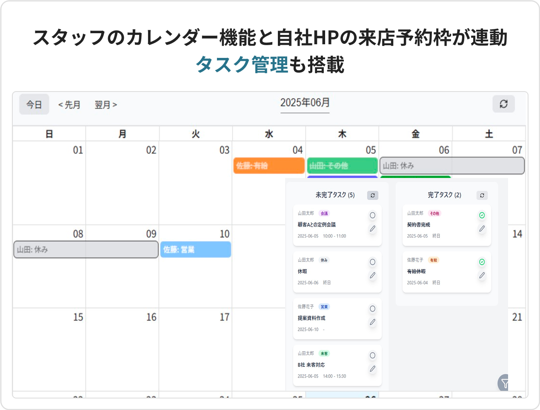Edit the completed 契約書完成 task

tap(482, 229)
